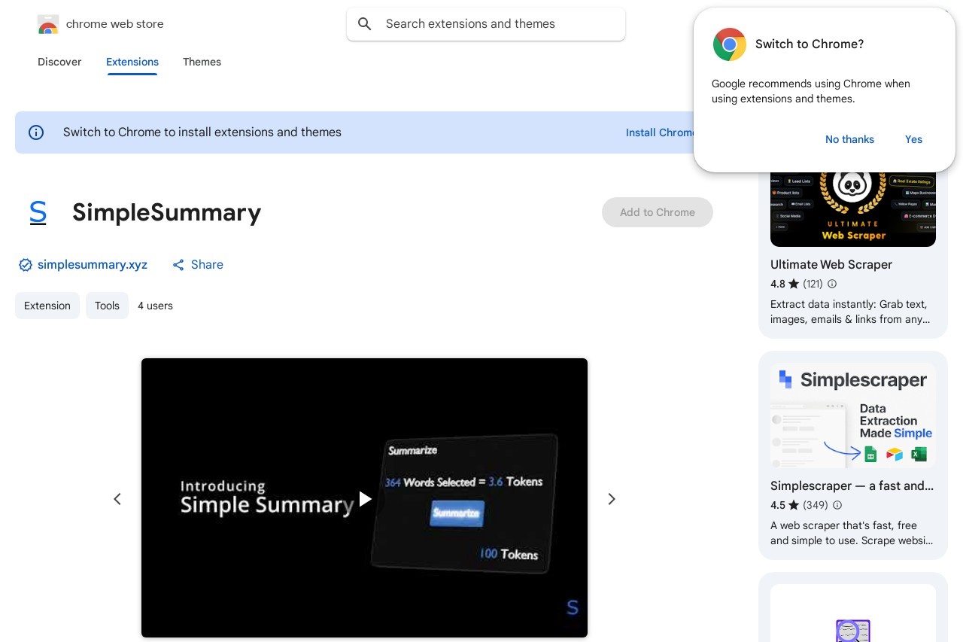Click the Install Chrome link

[660, 132]
